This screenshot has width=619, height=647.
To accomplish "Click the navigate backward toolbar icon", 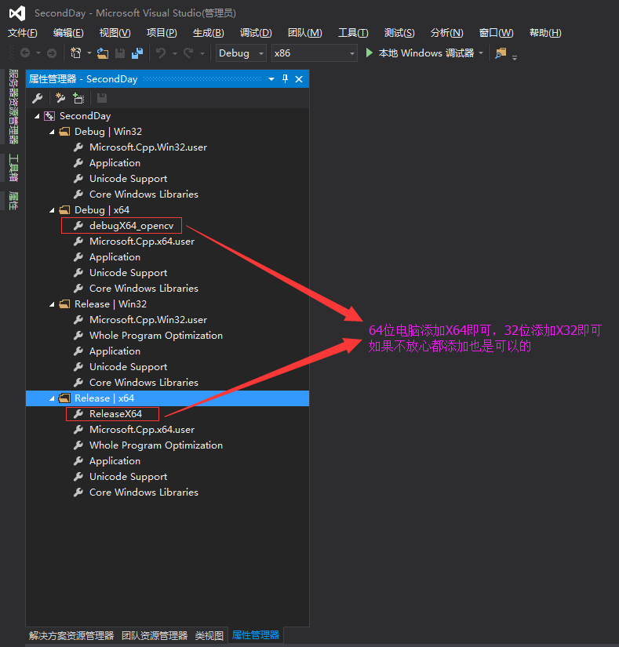I will pyautogui.click(x=25, y=53).
